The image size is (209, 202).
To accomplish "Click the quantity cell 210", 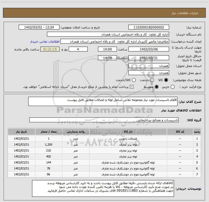I will [49, 150].
